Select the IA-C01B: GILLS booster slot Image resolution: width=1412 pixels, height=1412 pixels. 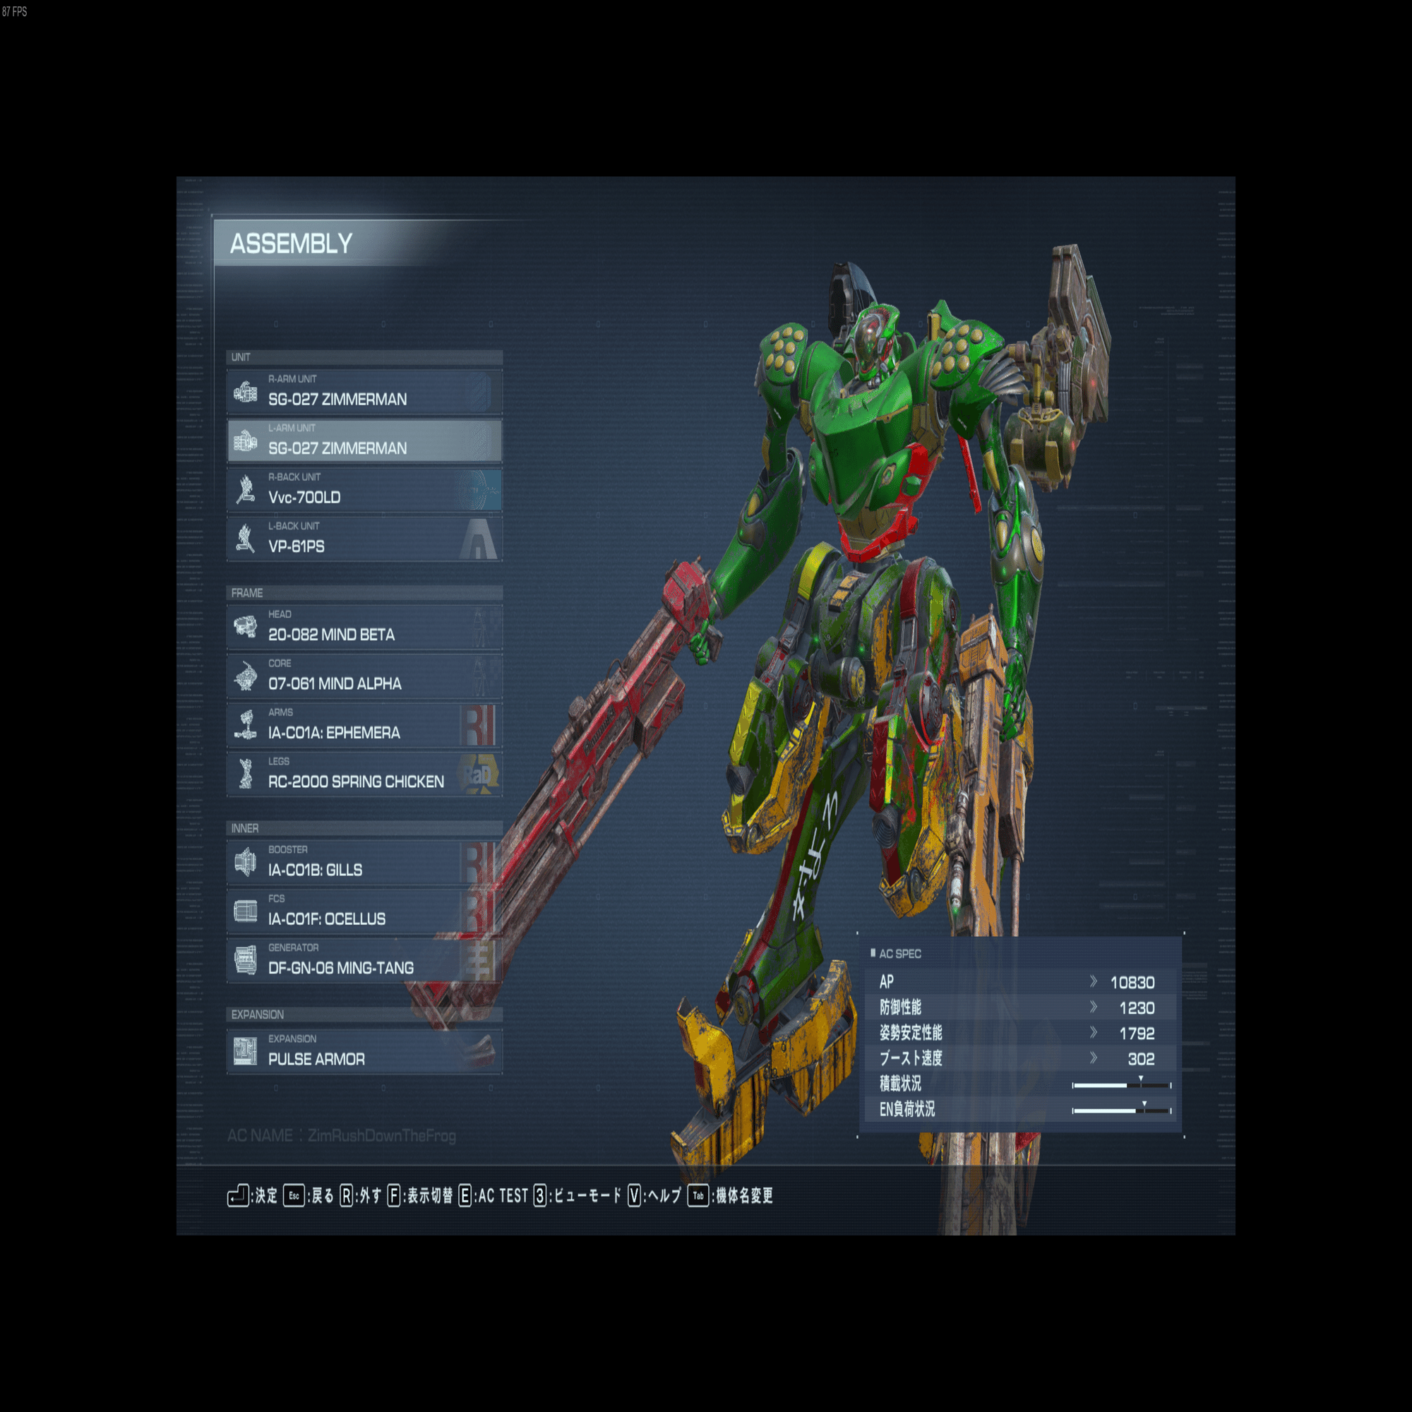point(365,863)
